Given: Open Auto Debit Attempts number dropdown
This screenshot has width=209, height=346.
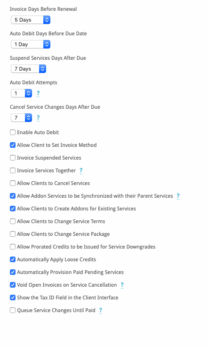Looking at the screenshot, I should (x=21, y=93).
